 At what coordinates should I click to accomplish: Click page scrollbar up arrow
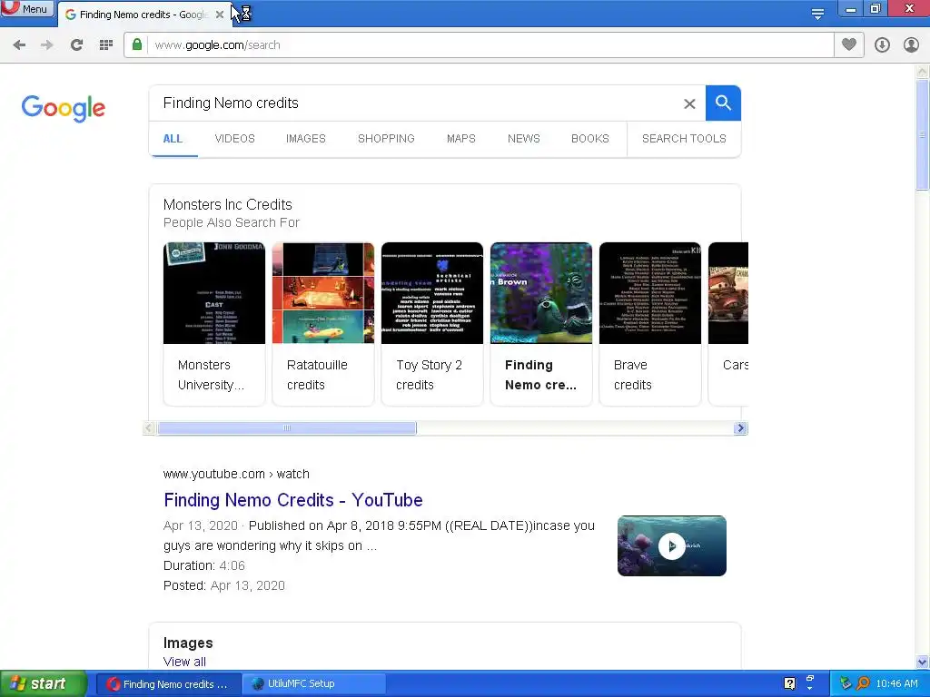point(923,72)
